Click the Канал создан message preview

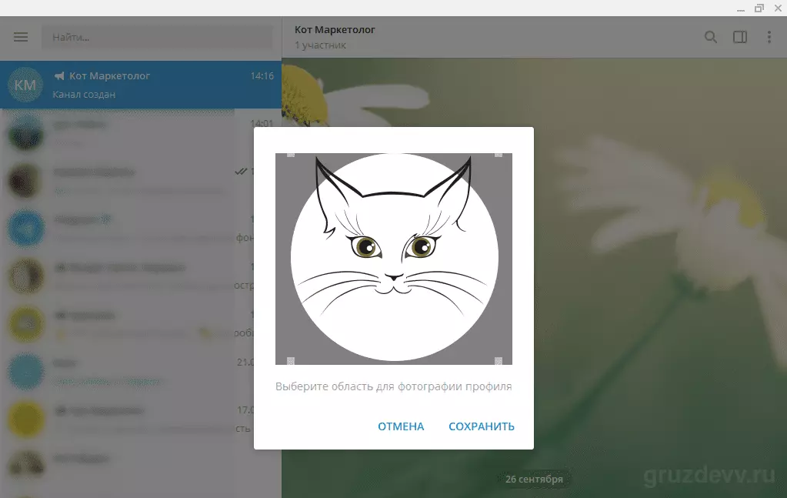84,95
